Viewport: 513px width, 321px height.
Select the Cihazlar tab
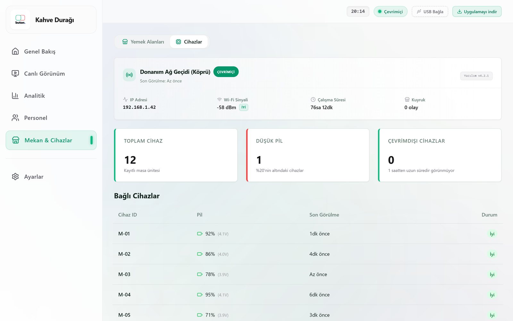pyautogui.click(x=189, y=42)
